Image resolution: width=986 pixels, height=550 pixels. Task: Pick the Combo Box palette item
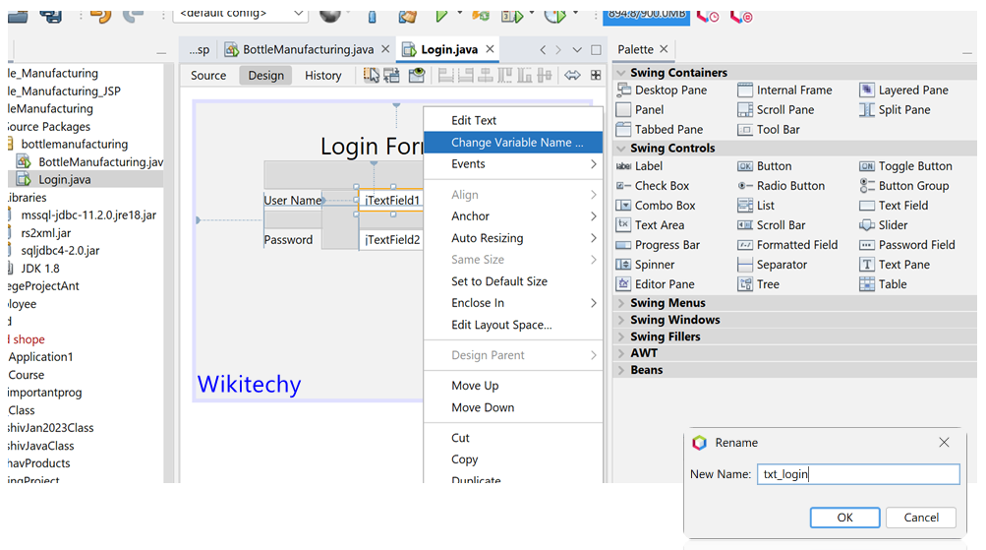(665, 206)
